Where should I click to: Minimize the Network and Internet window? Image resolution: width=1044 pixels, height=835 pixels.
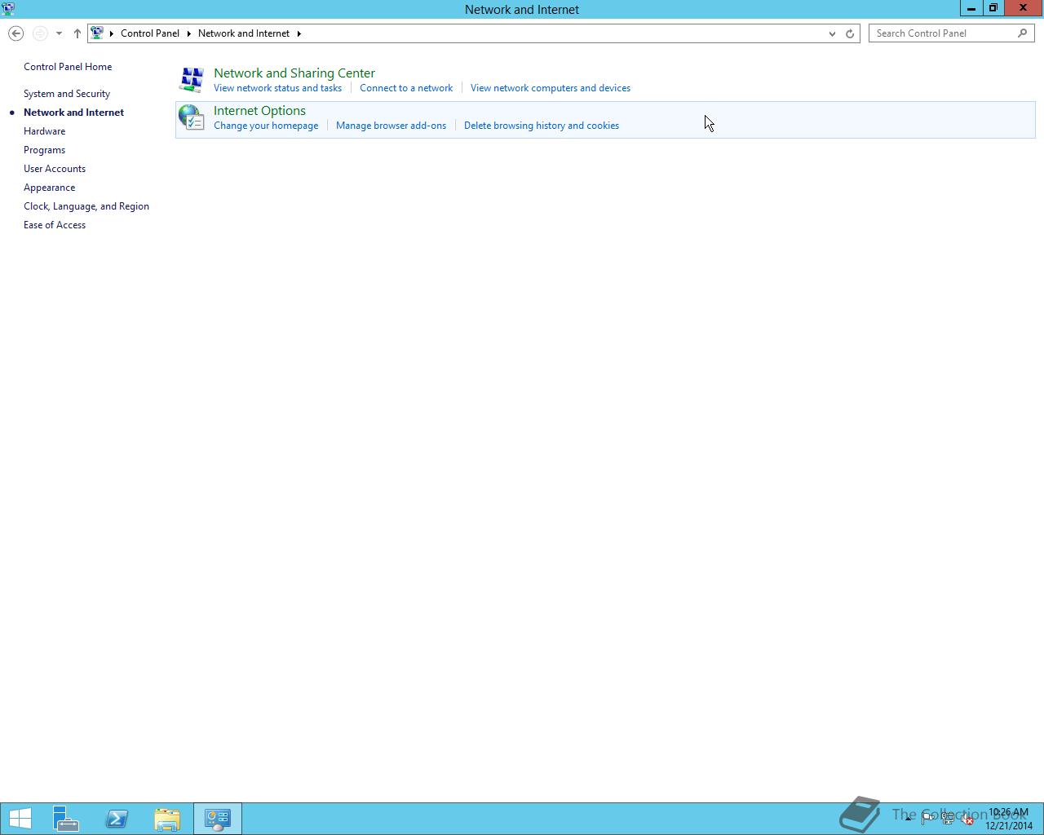[971, 8]
